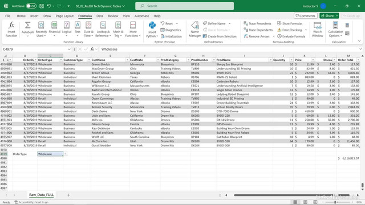Switch to the Automate tab
Screen dimensions: 365x205
point(141,16)
